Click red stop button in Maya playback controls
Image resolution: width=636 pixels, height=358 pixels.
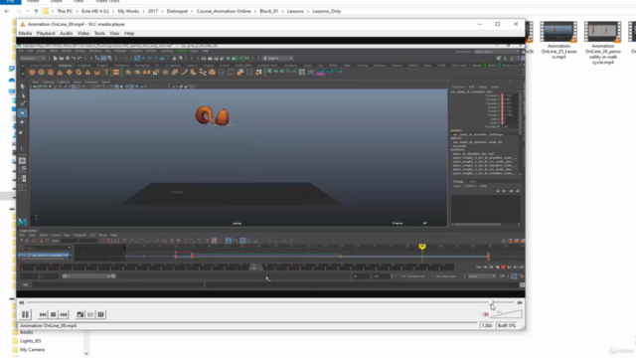click(x=504, y=268)
